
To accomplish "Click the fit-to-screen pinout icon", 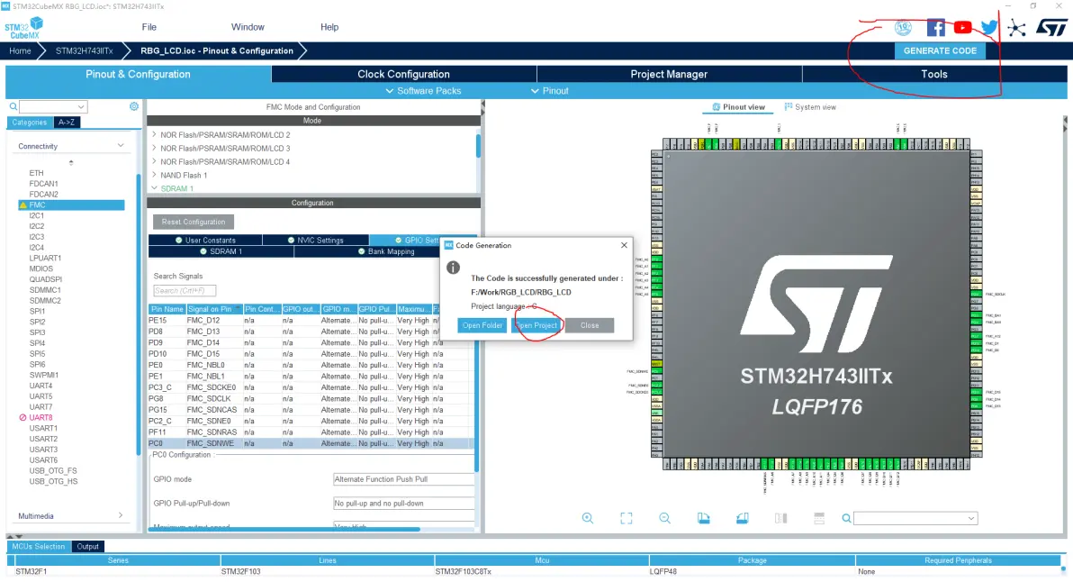I will pyautogui.click(x=627, y=518).
